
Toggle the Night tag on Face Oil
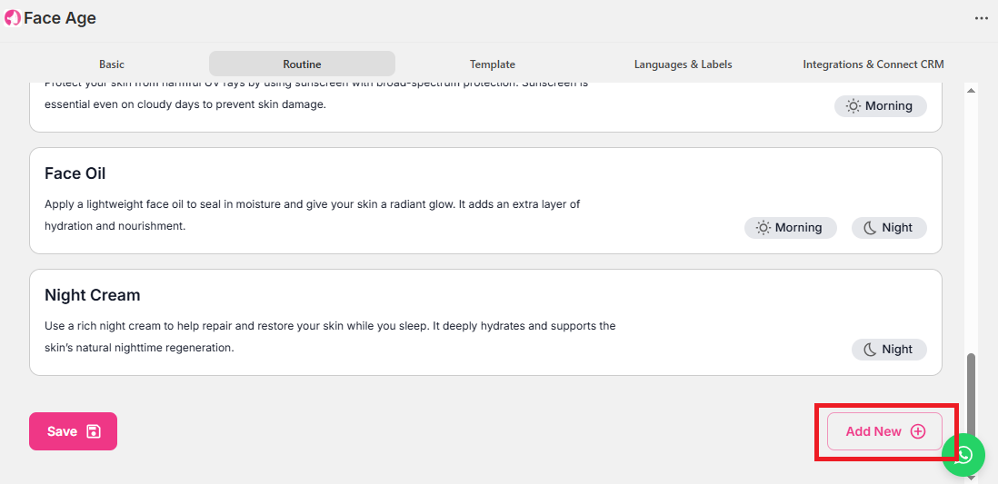(x=888, y=228)
